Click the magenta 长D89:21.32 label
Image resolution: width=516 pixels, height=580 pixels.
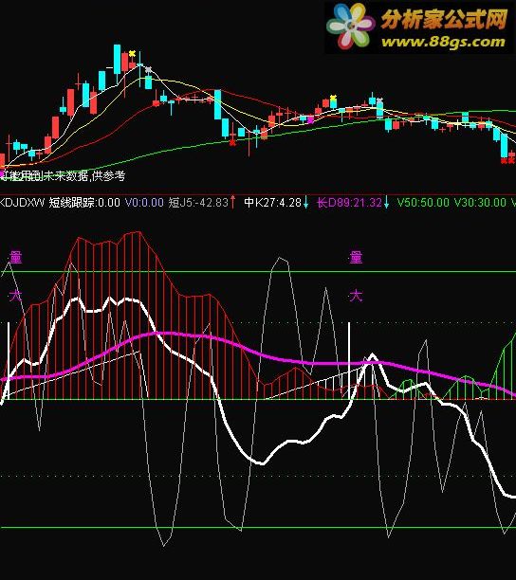tap(350, 202)
